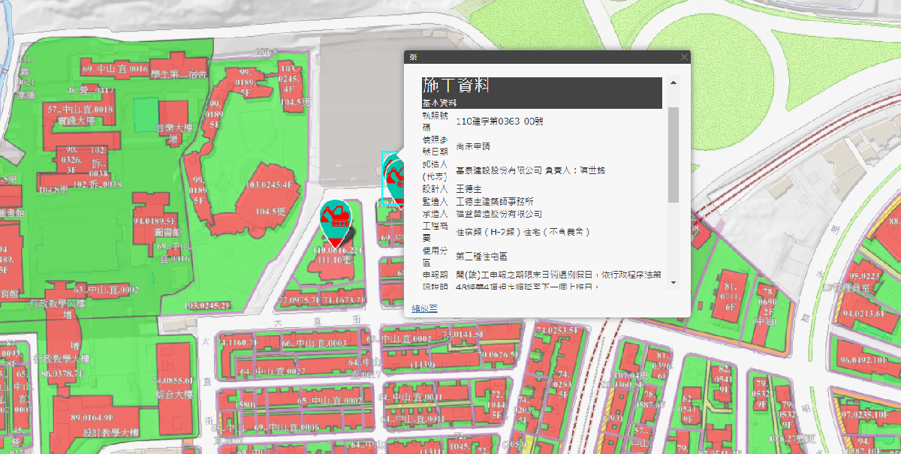Click the popup scrollbar down arrow
The width and height of the screenshot is (901, 454).
coord(673,283)
